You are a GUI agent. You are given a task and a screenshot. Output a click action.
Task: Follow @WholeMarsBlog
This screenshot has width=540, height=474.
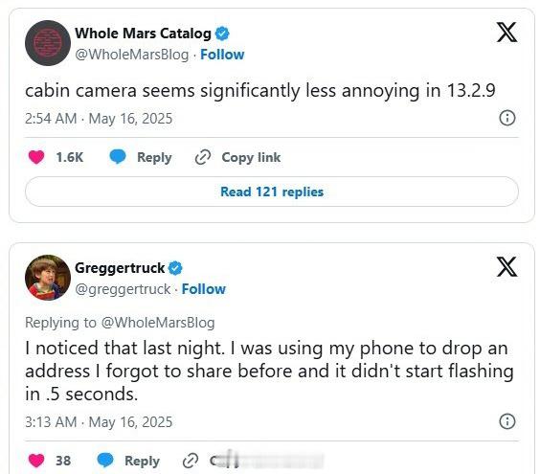coord(222,55)
